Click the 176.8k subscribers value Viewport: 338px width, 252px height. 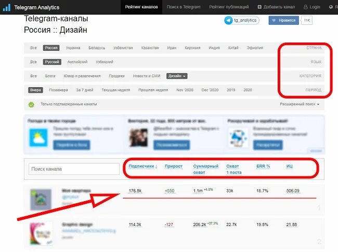click(135, 191)
